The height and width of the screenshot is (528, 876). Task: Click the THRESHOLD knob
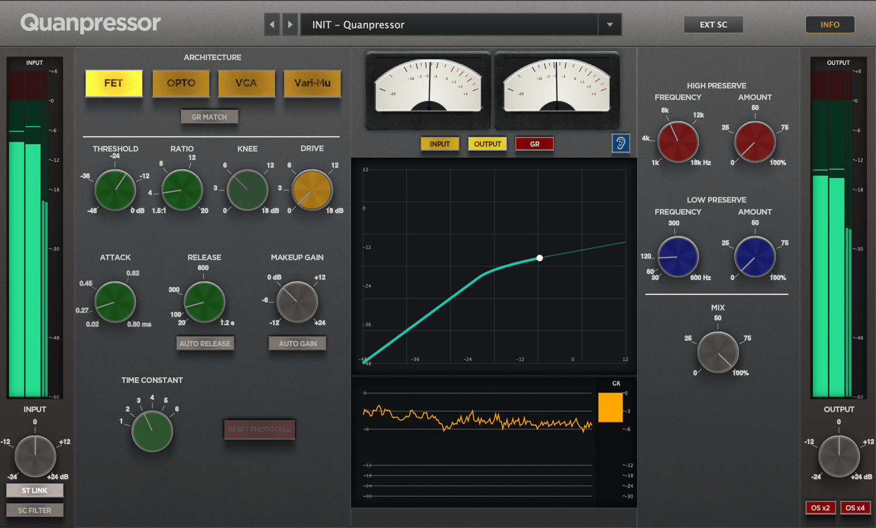click(x=115, y=190)
